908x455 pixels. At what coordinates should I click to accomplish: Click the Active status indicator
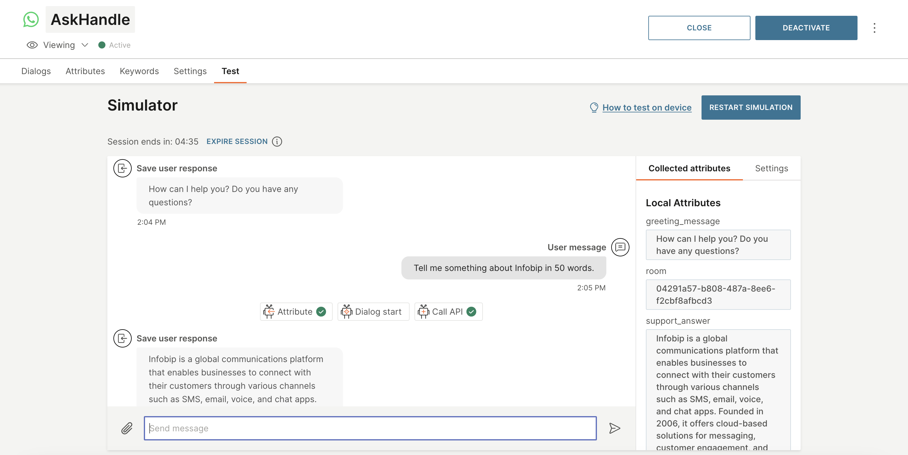tap(114, 45)
